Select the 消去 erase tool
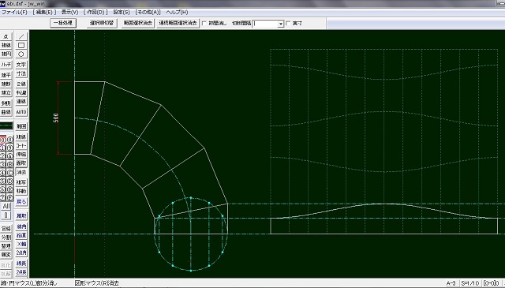 (x=21, y=172)
